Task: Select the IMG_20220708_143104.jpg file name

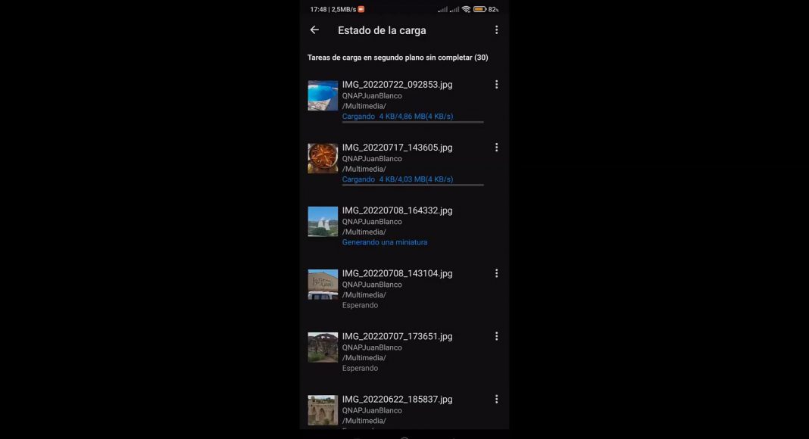Action: tap(397, 273)
